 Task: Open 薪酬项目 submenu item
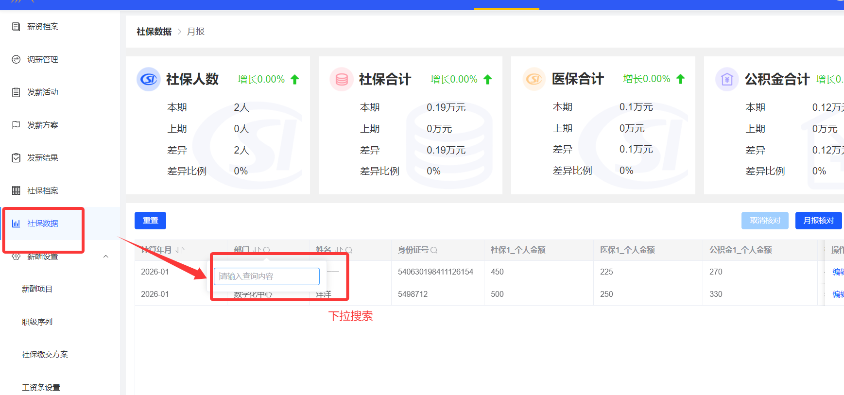click(37, 289)
